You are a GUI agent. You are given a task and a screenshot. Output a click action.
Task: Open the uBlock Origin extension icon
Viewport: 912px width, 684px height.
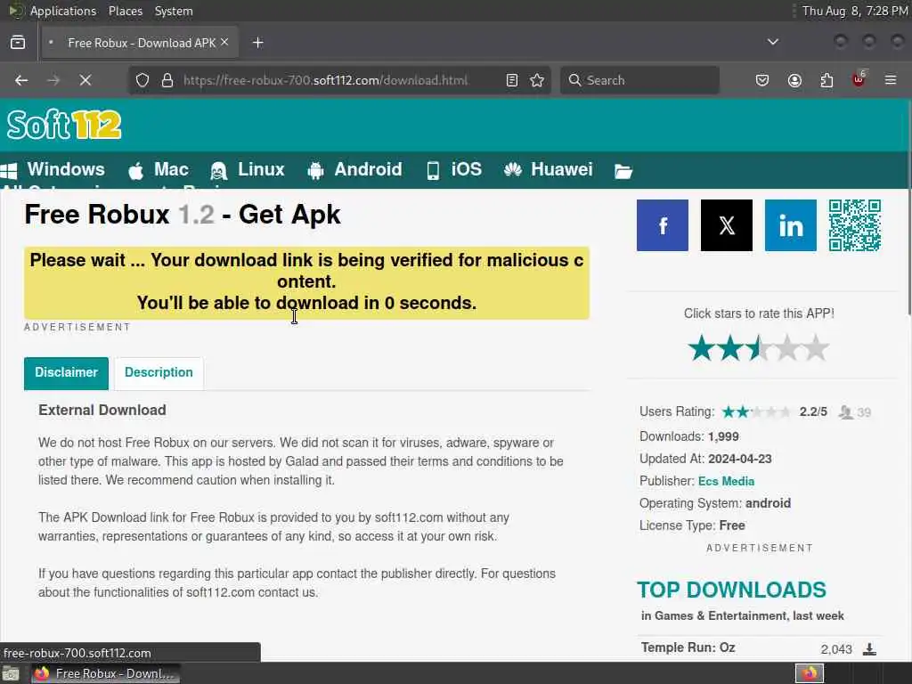click(x=859, y=79)
